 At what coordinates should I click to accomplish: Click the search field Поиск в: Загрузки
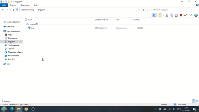(172, 10)
